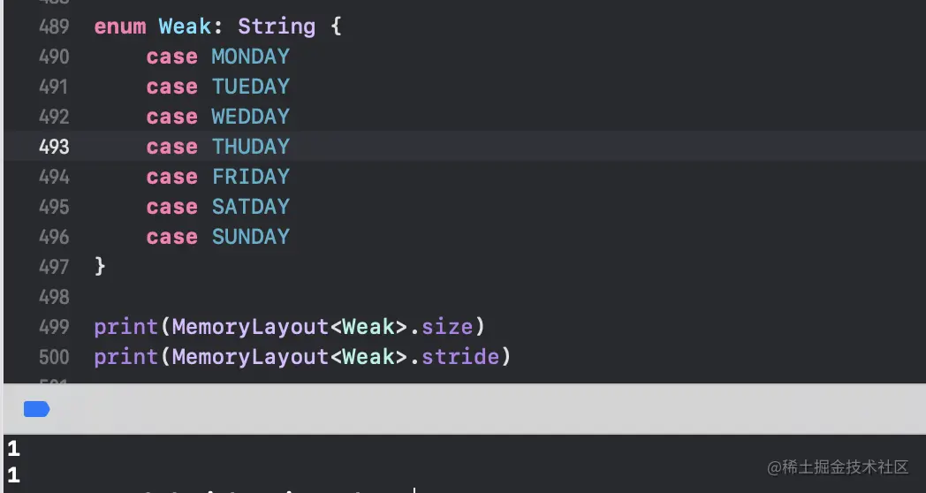Click the SATDAY case name
Image resolution: width=926 pixels, height=493 pixels.
[251, 207]
